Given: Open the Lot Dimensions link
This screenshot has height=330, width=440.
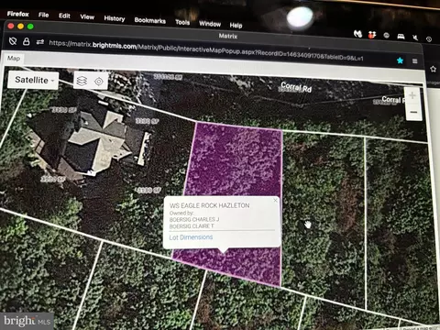Looking at the screenshot, I should tap(191, 237).
